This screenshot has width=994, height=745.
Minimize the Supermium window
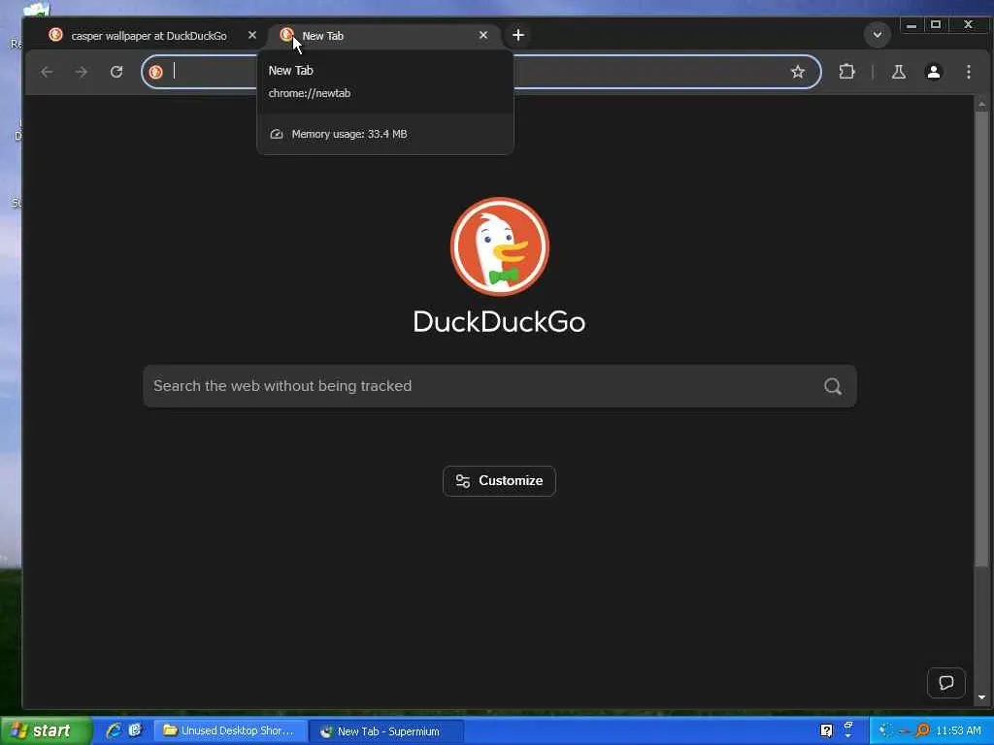coord(911,25)
